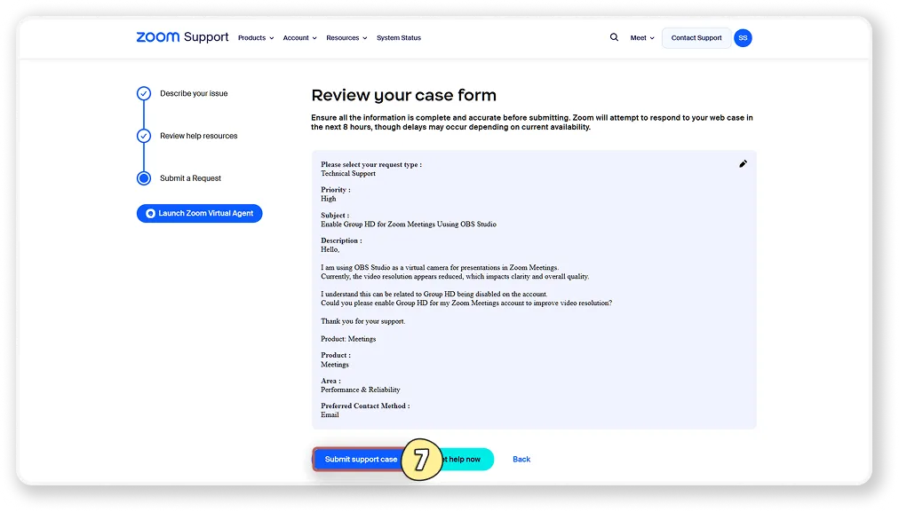Click the Review your case form heading
Screen dimensions: 899x512
pyautogui.click(x=403, y=95)
